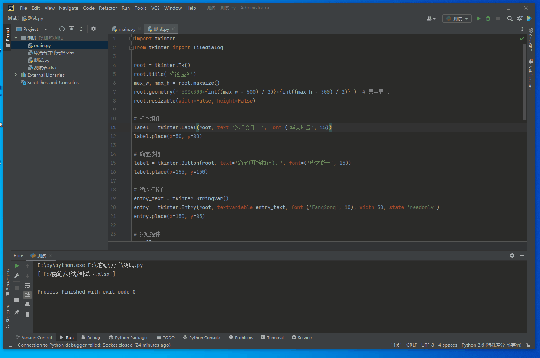Close the main.py editor tab

(x=139, y=29)
